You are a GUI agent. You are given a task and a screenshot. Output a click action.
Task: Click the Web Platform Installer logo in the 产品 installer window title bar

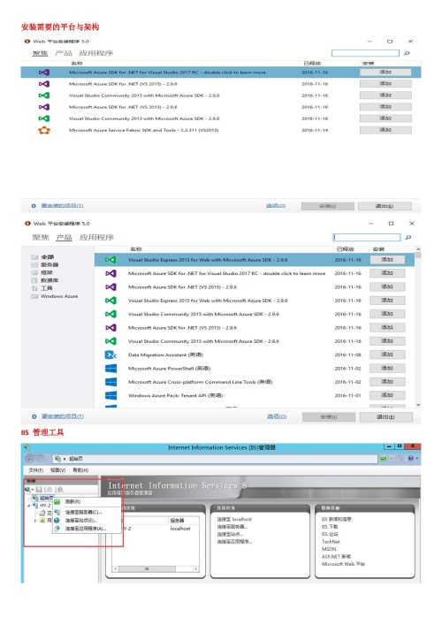tap(27, 223)
